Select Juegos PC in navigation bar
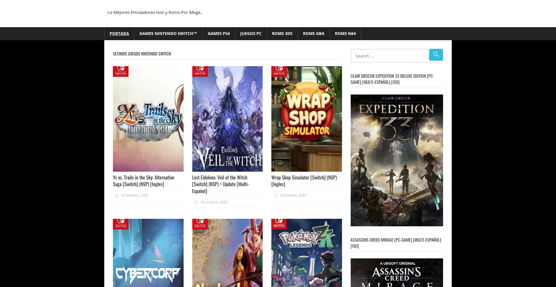 [x=250, y=34]
